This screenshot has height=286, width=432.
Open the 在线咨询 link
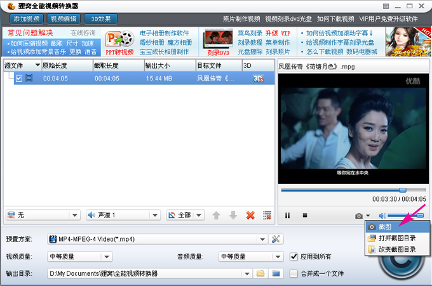tap(83, 33)
